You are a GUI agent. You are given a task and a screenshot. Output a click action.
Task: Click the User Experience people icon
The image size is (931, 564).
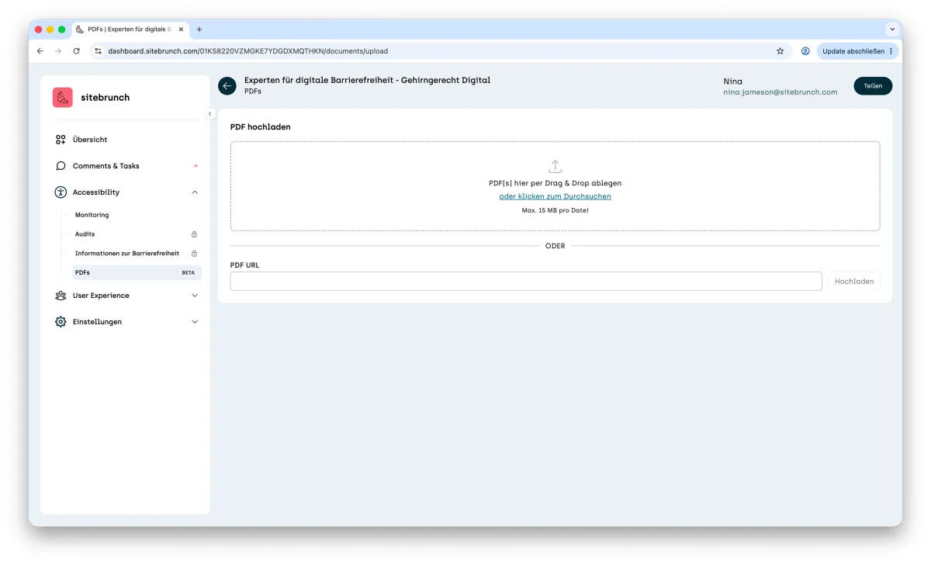pos(61,296)
